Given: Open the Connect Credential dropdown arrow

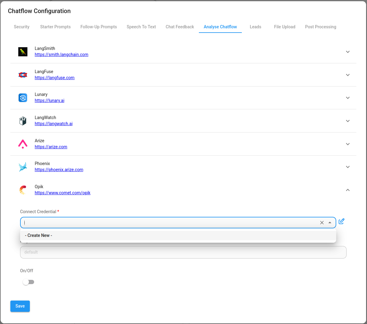Looking at the screenshot, I should (x=330, y=223).
